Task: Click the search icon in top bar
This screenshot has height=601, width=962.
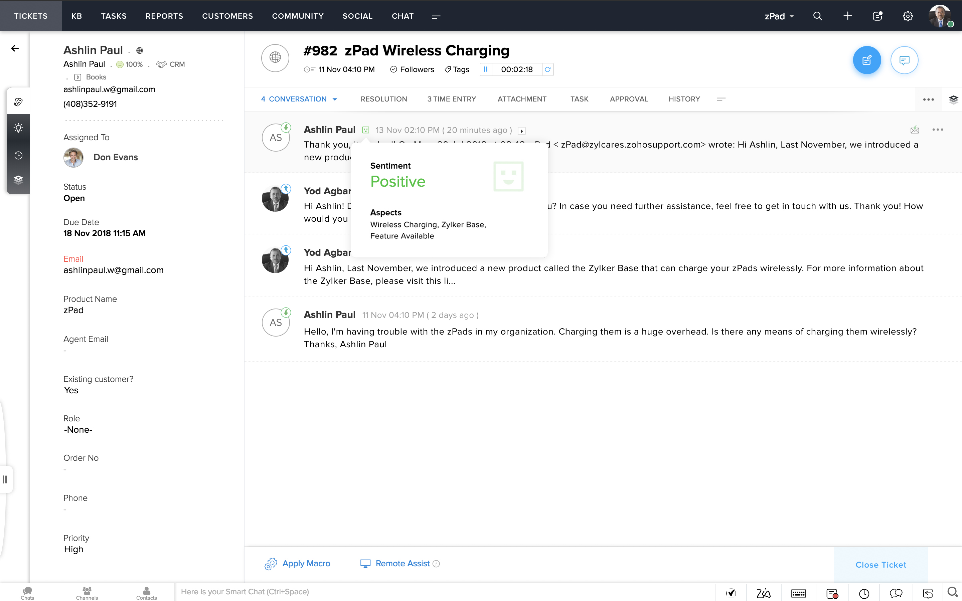Action: coord(817,16)
